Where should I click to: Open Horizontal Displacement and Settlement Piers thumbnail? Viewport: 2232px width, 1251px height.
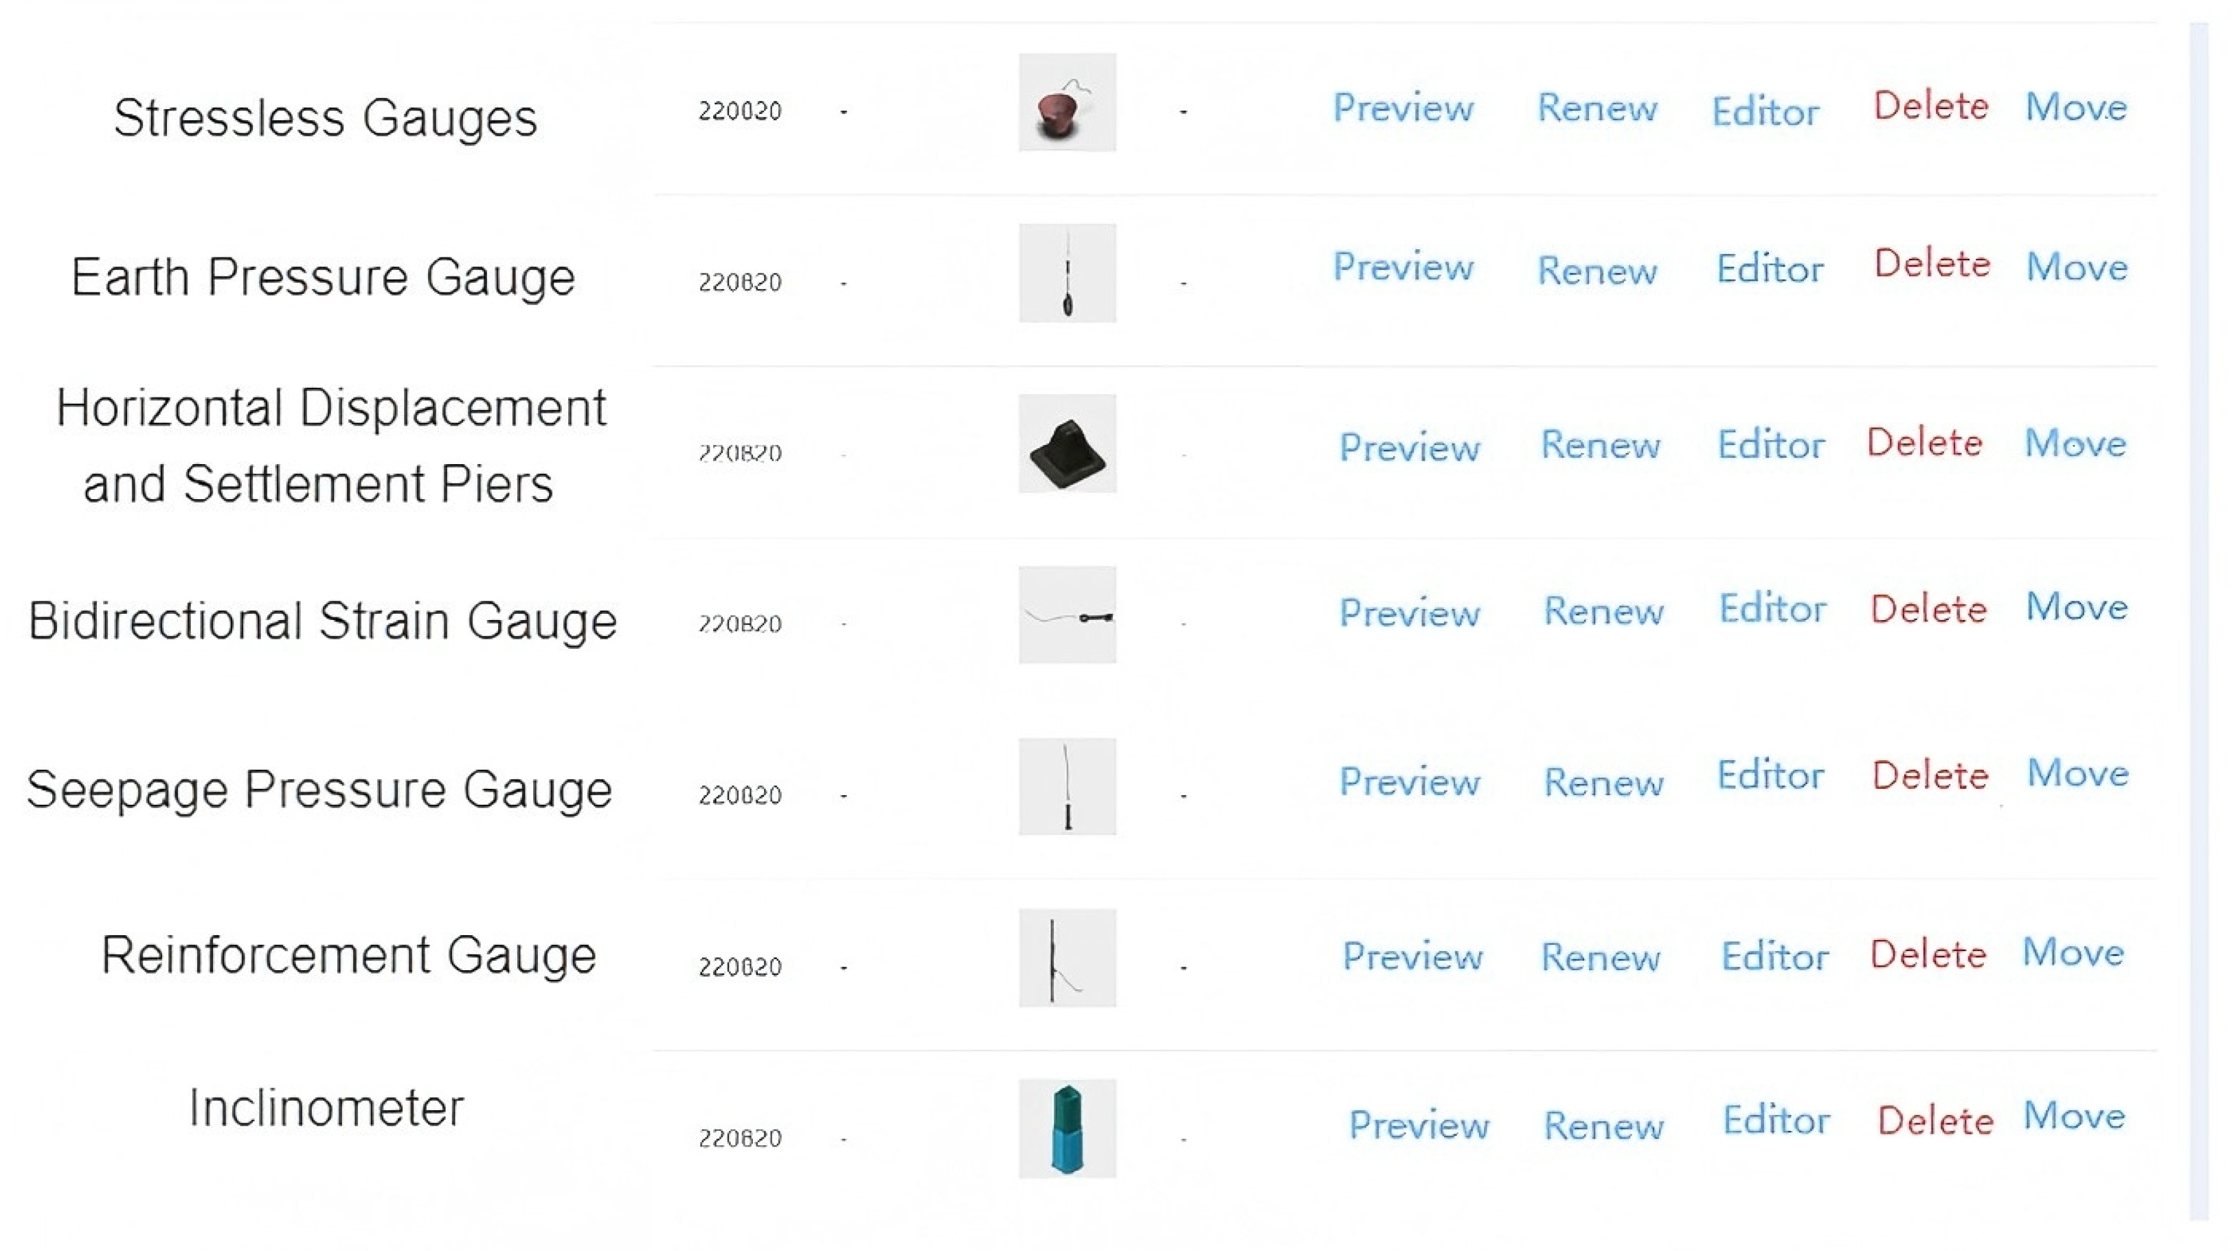click(1067, 444)
